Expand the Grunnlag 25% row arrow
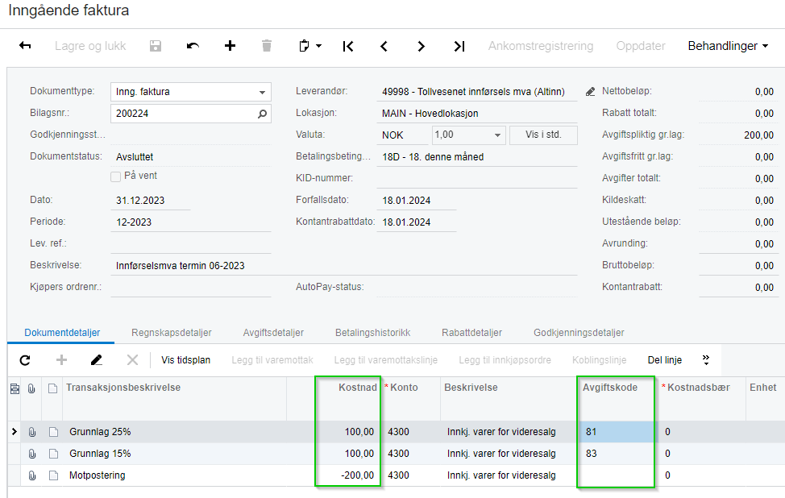This screenshot has height=498, width=785. coord(14,431)
